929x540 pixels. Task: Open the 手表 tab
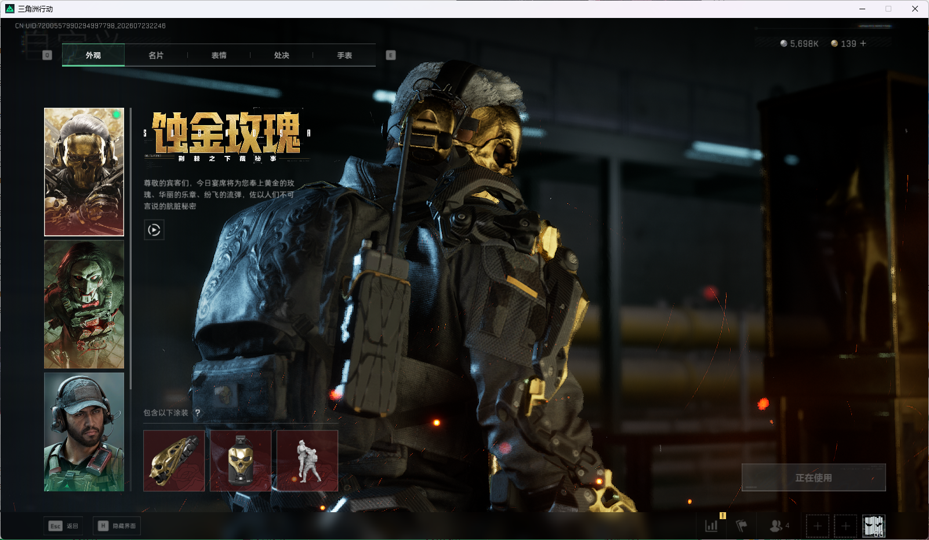click(x=344, y=56)
